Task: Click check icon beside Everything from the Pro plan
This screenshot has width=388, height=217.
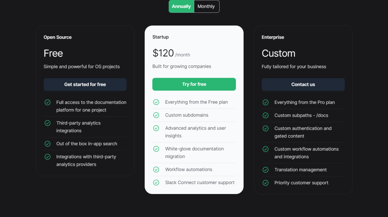Action: tap(266, 102)
